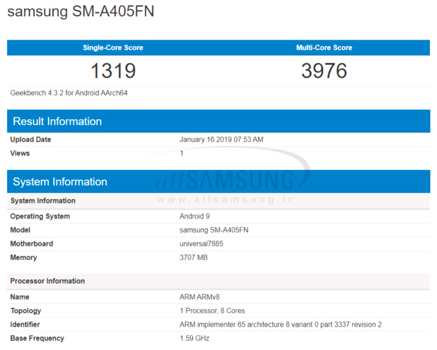Click the Upload Date label
437x350 pixels.
pyautogui.click(x=30, y=139)
